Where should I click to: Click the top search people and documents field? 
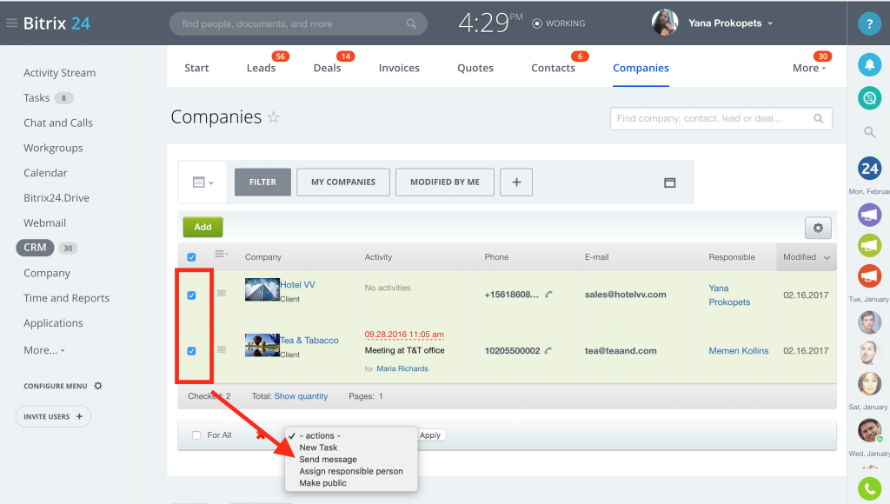[x=298, y=23]
